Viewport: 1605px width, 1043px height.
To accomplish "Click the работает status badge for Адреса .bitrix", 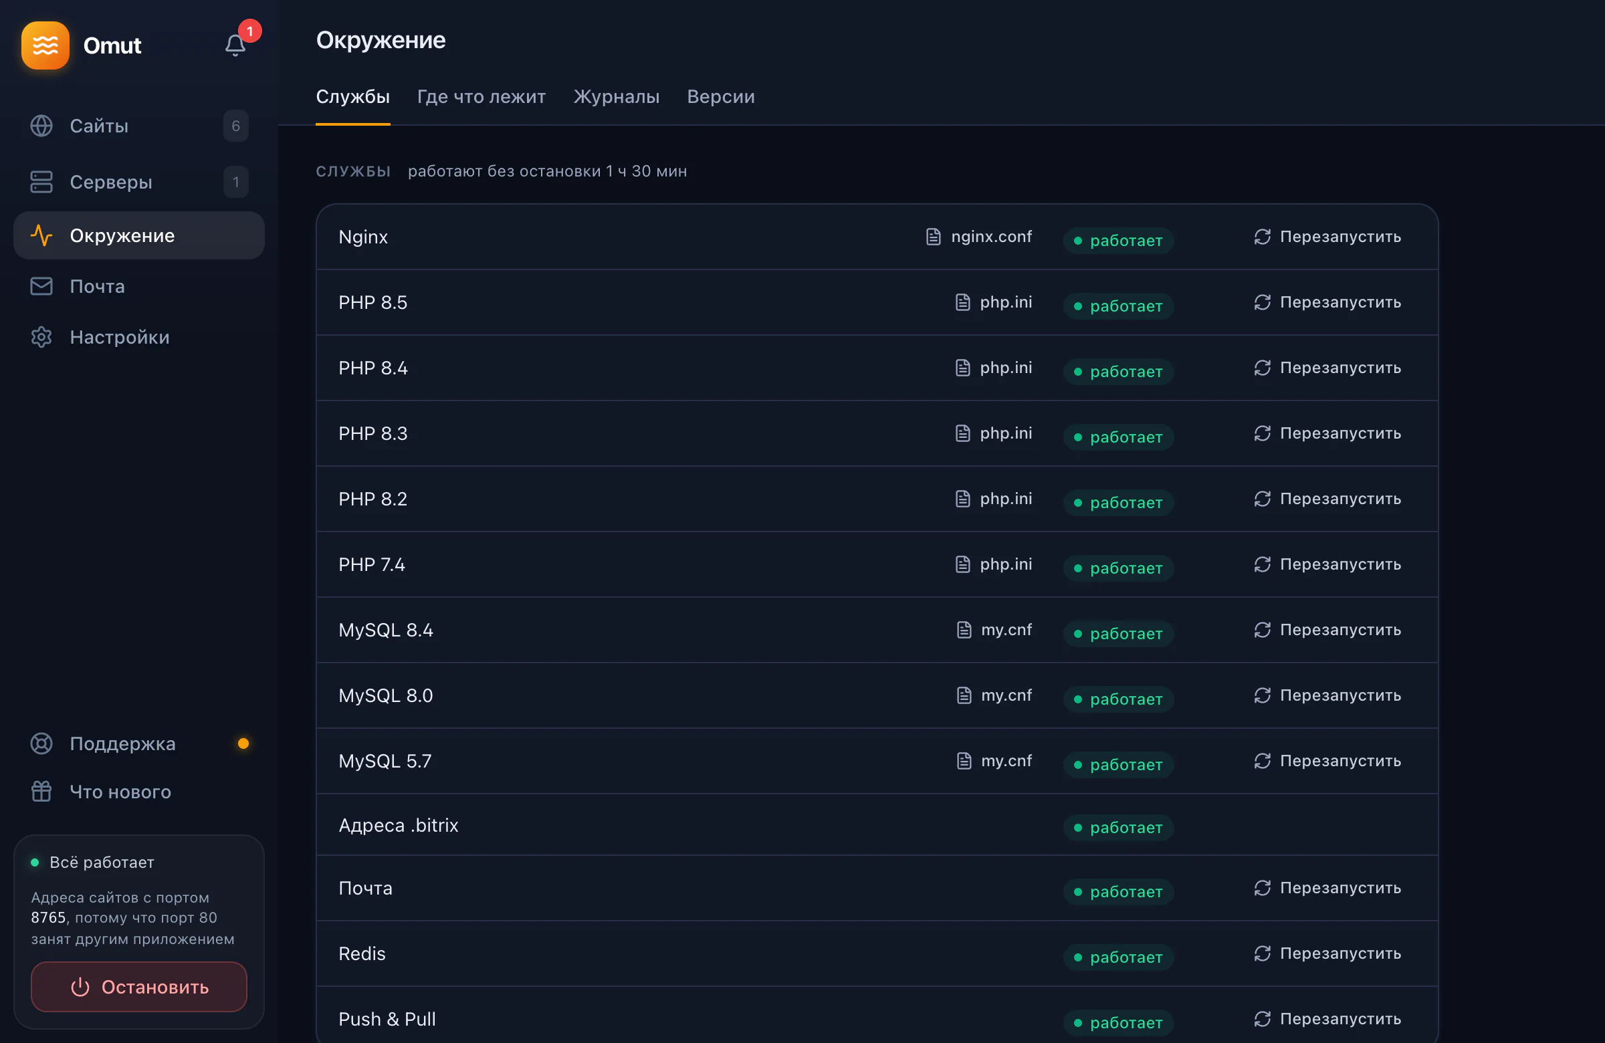I will (x=1119, y=827).
